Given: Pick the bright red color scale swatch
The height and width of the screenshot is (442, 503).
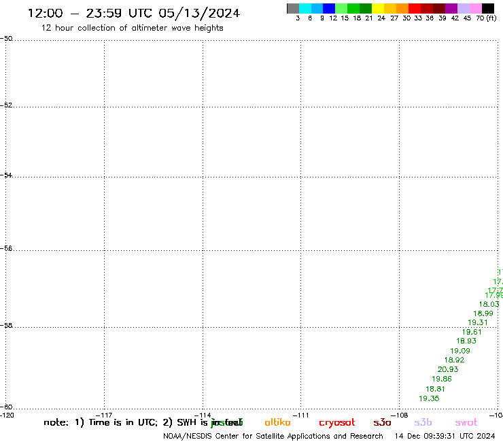Looking at the screenshot, I should 414,8.
